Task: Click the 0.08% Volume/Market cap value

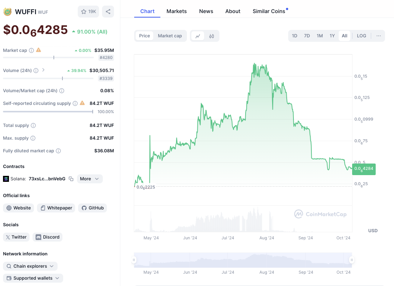Action: pyautogui.click(x=107, y=91)
